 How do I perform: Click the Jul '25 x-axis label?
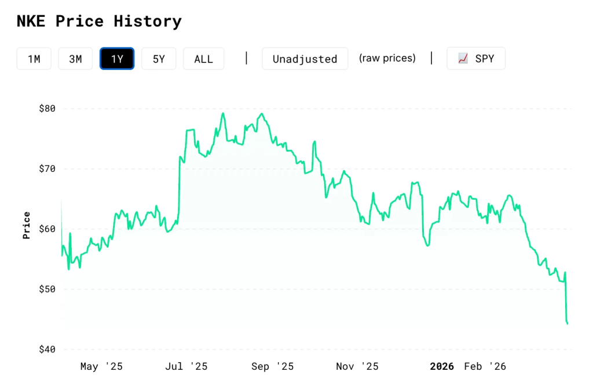pyautogui.click(x=186, y=366)
